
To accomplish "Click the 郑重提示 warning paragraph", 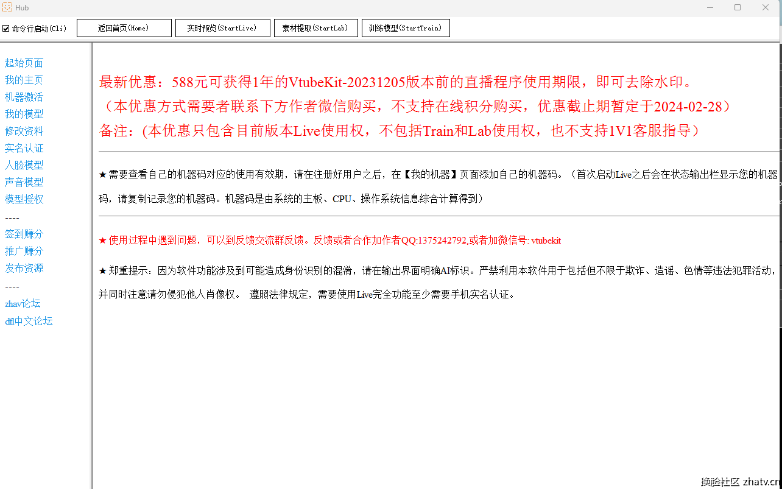I will pos(438,283).
